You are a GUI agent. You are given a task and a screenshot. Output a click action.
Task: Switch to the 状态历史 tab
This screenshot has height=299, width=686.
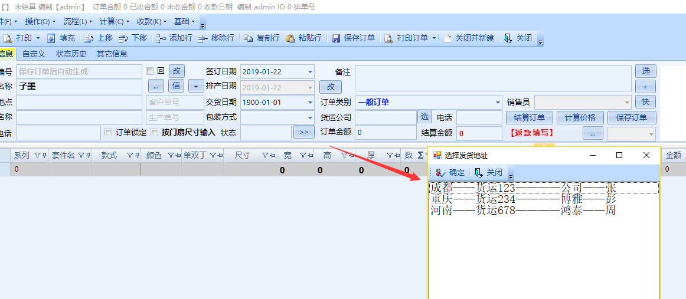71,54
